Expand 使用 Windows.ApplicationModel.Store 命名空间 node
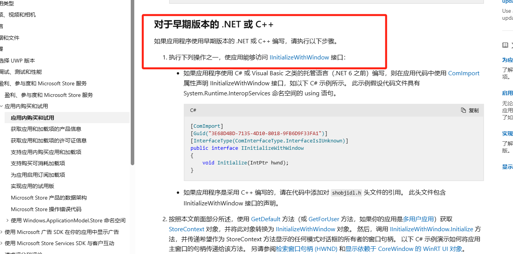This screenshot has height=254, width=513. tap(7, 220)
